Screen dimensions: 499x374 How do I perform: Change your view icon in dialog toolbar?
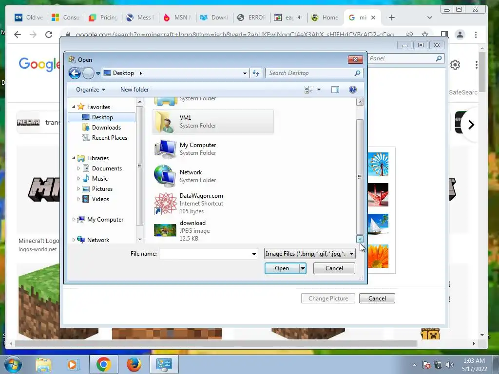click(308, 90)
